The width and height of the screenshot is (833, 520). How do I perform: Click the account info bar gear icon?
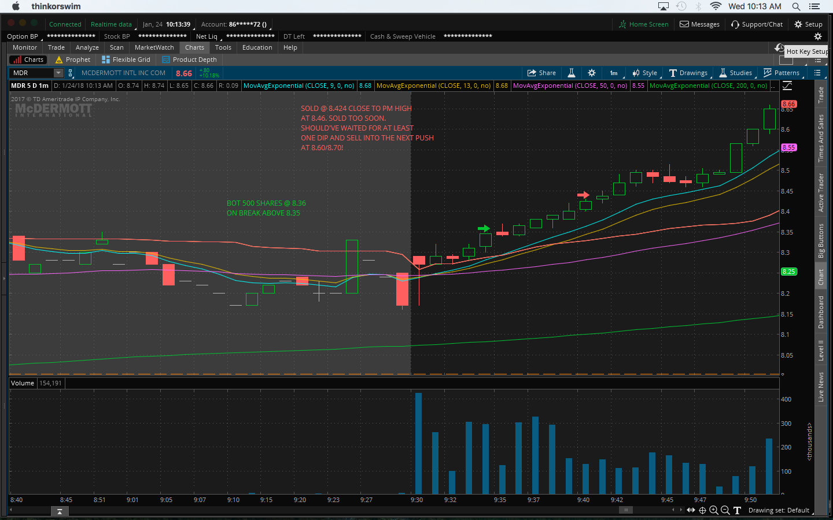click(x=818, y=36)
